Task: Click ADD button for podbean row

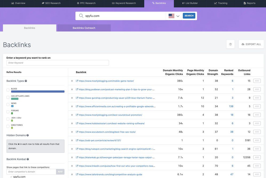Action: click(x=257, y=89)
